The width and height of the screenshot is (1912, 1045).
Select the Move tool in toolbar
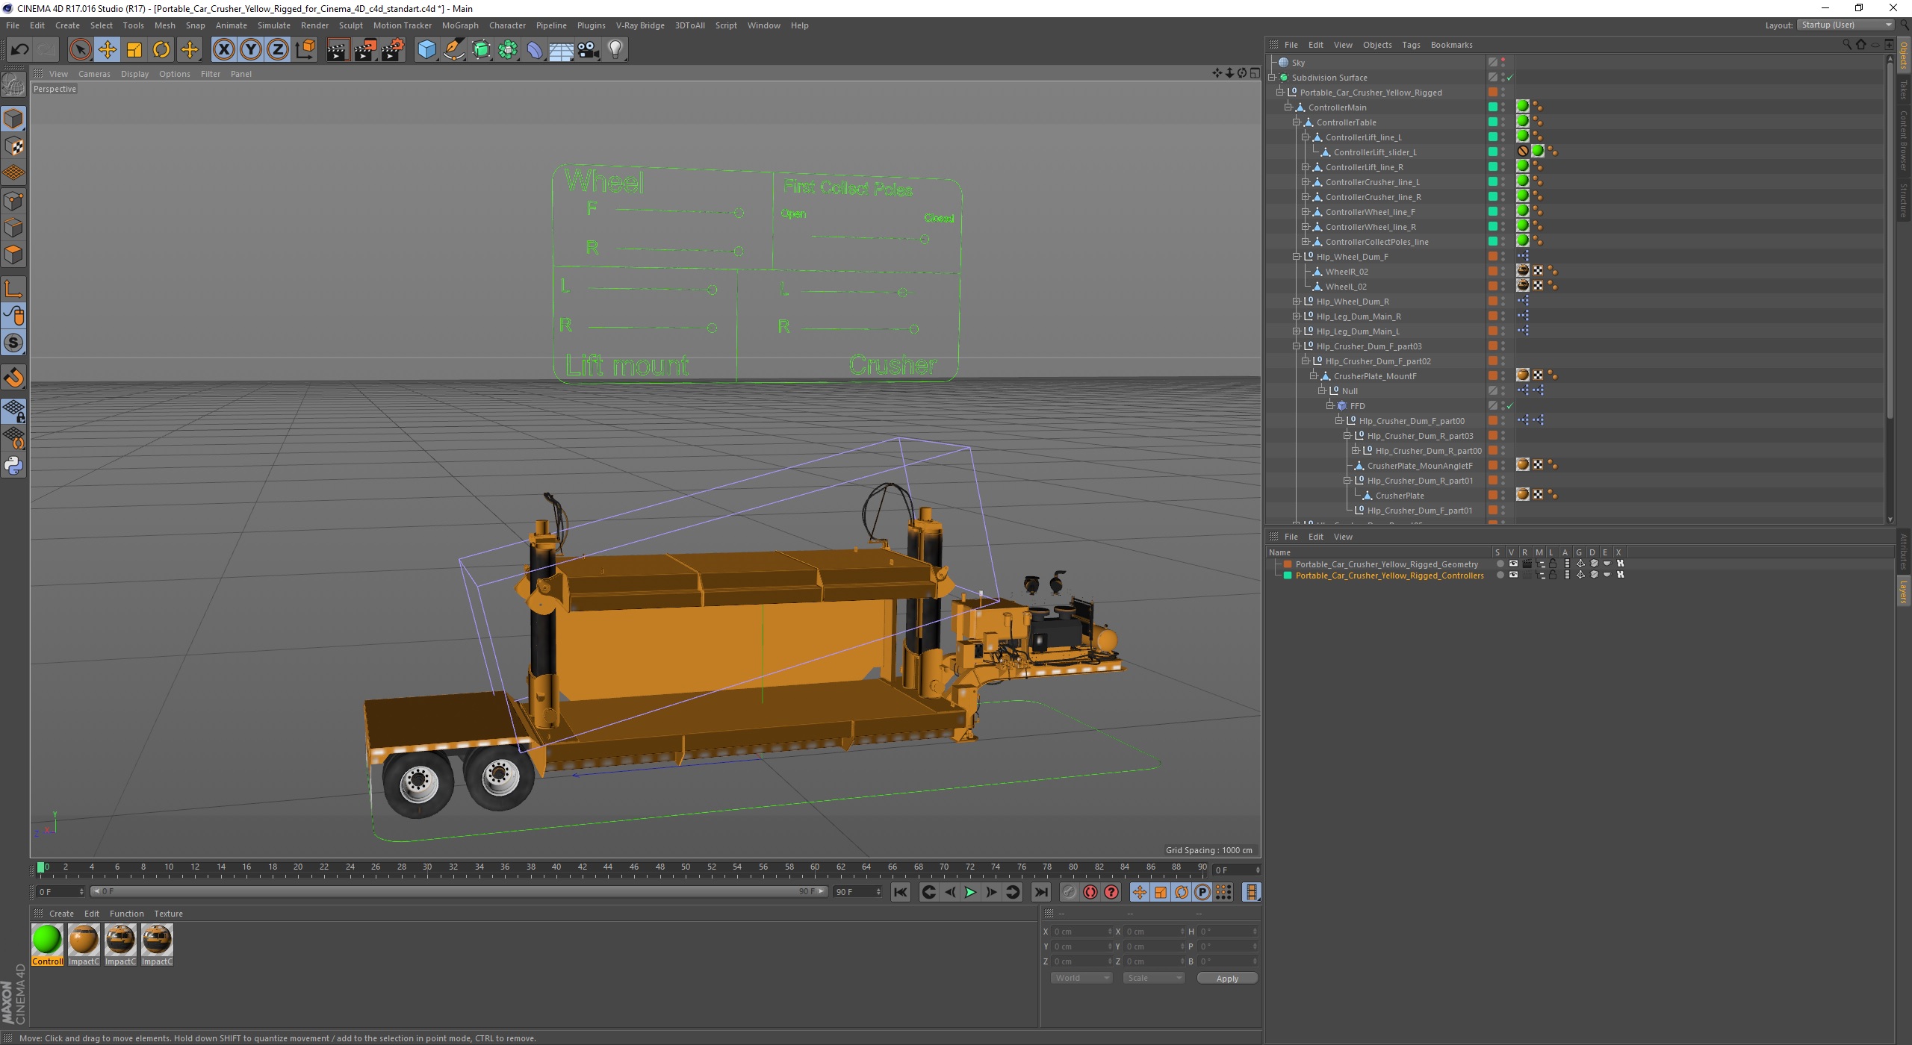click(107, 49)
